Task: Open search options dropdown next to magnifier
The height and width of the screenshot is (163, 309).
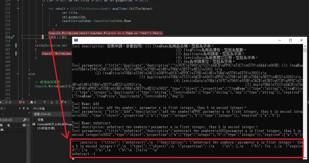Action: coord(28,120)
